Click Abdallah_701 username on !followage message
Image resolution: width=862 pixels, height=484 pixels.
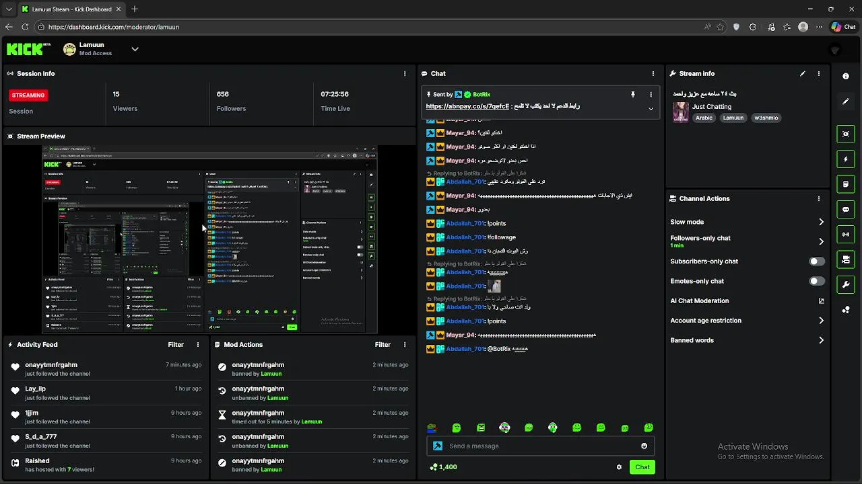[465, 237]
